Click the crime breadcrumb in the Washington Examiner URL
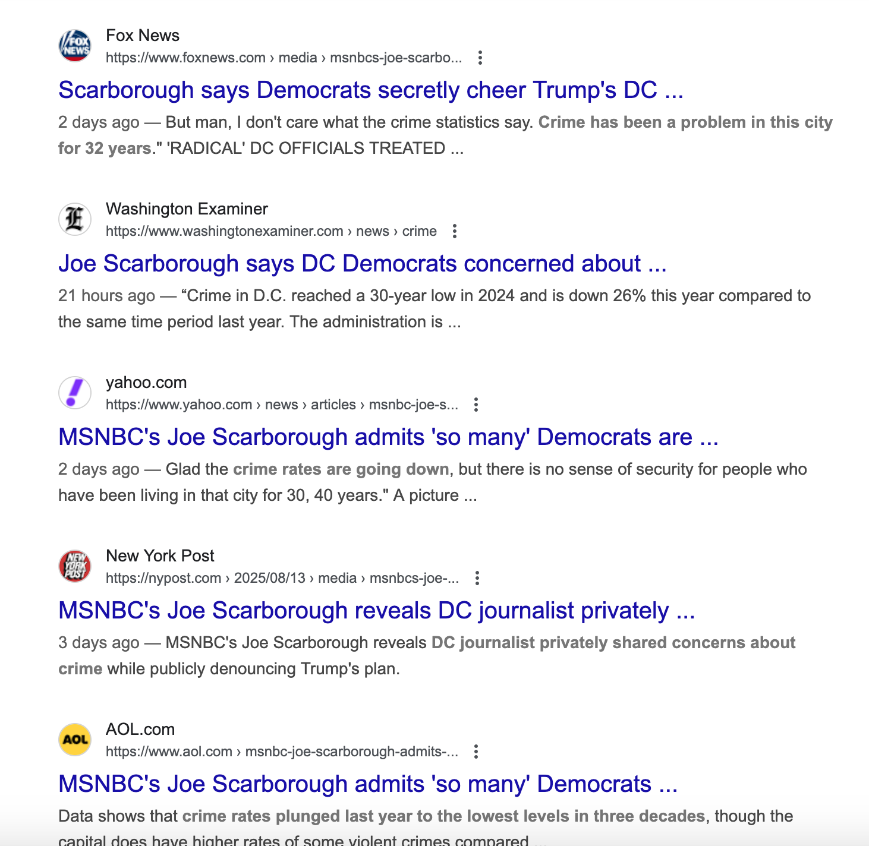Screen dimensions: 869x846 [419, 231]
